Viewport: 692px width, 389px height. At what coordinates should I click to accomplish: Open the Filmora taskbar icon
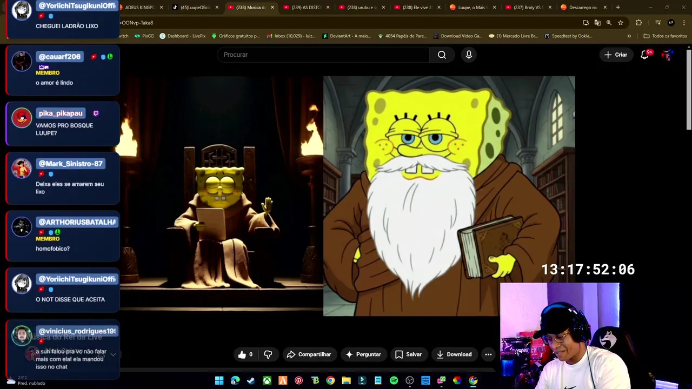362,380
